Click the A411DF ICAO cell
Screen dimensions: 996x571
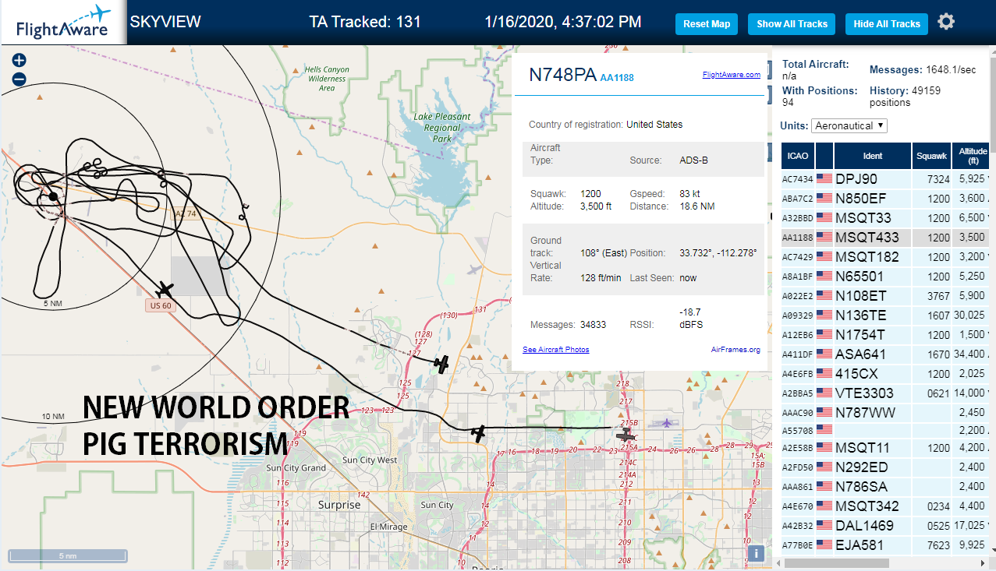pos(798,354)
